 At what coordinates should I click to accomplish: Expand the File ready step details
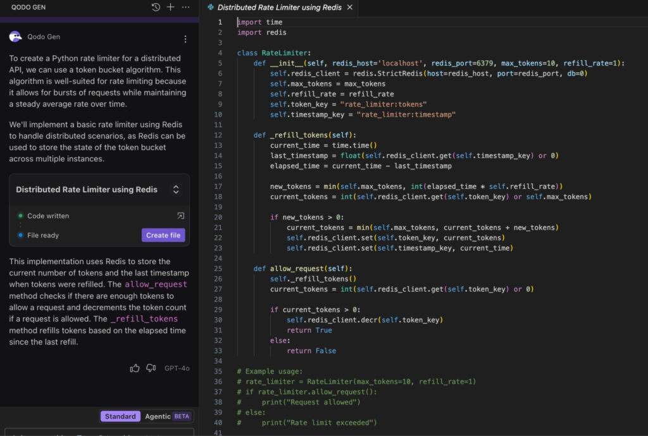40,234
